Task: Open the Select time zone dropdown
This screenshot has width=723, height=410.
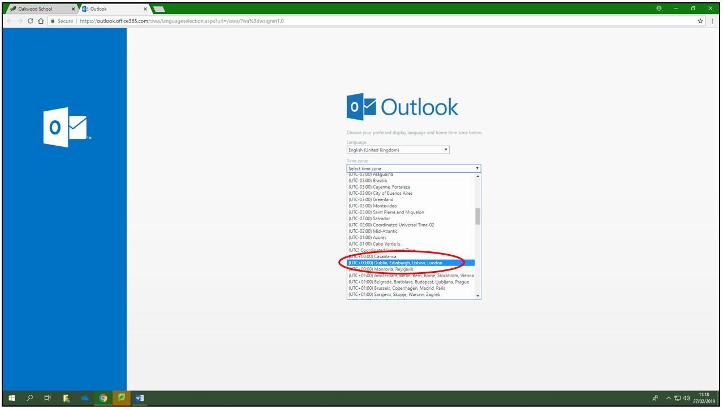Action: click(x=414, y=168)
